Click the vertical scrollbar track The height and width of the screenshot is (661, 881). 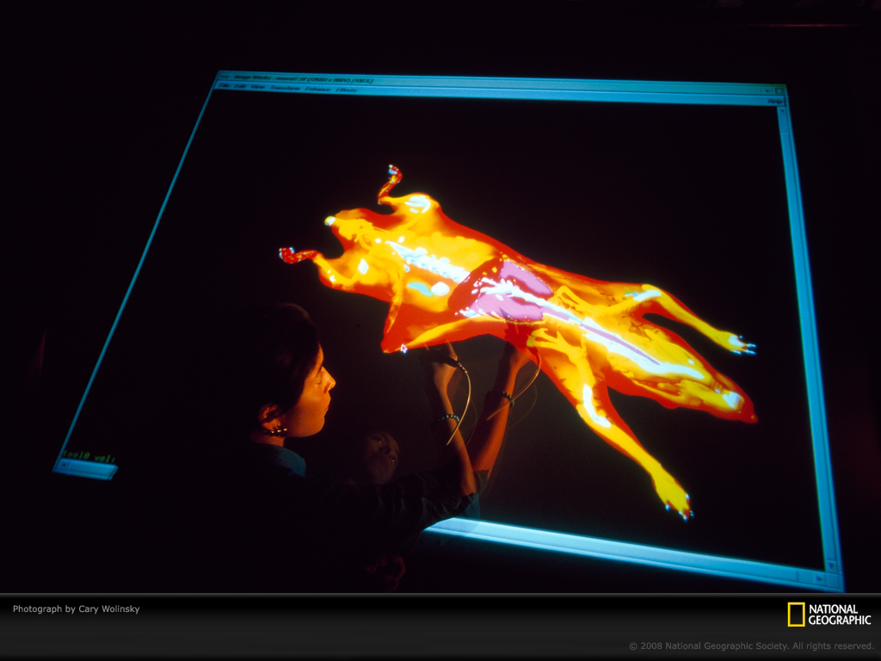806,337
